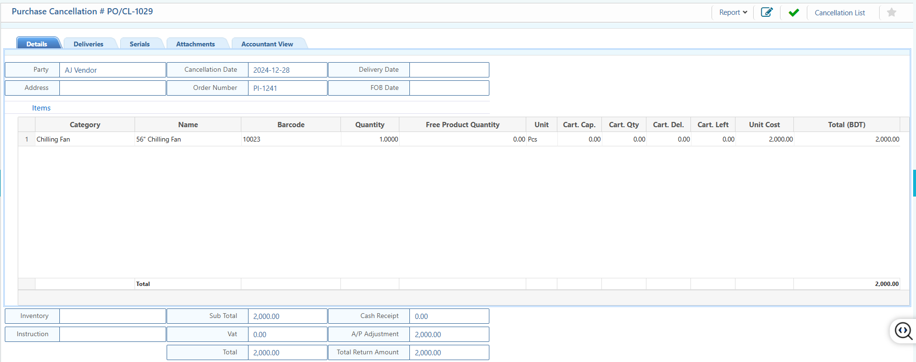Click the Cart. Del. column header
The image size is (916, 362).
pyautogui.click(x=668, y=124)
